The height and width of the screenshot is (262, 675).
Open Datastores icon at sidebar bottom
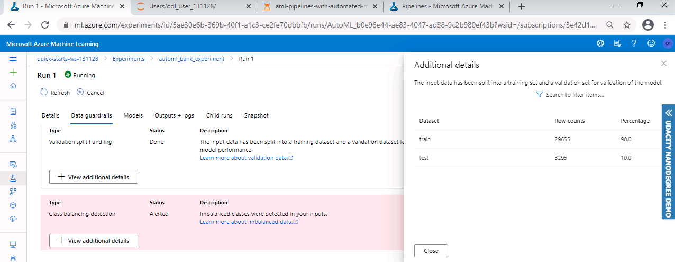click(13, 258)
